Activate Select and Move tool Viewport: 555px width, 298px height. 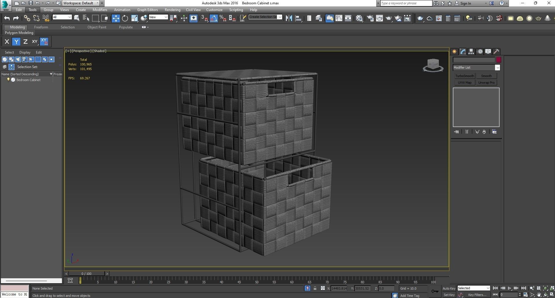[116, 18]
